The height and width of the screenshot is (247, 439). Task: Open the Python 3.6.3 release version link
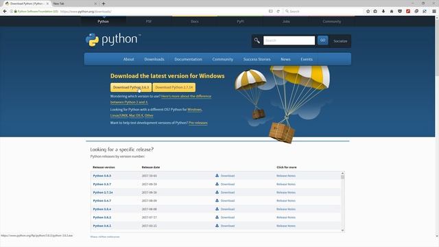click(102, 176)
